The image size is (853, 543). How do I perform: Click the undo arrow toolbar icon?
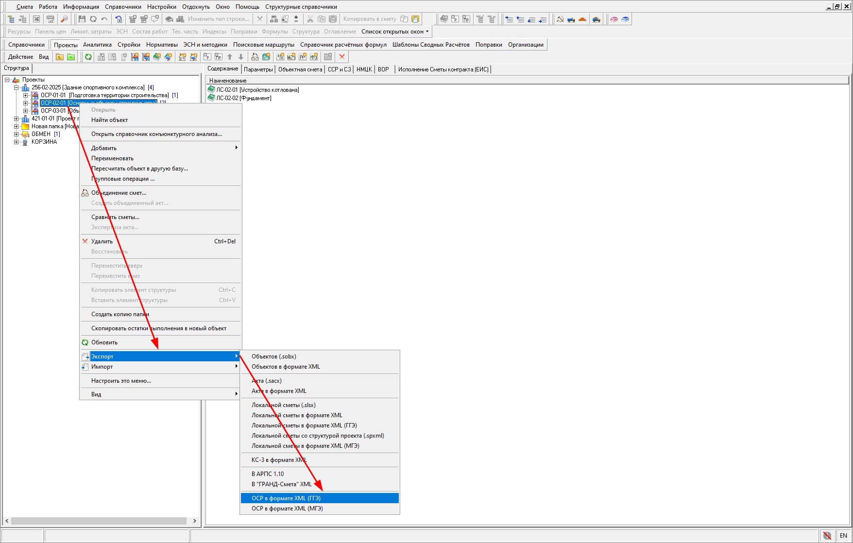pyautogui.click(x=104, y=19)
